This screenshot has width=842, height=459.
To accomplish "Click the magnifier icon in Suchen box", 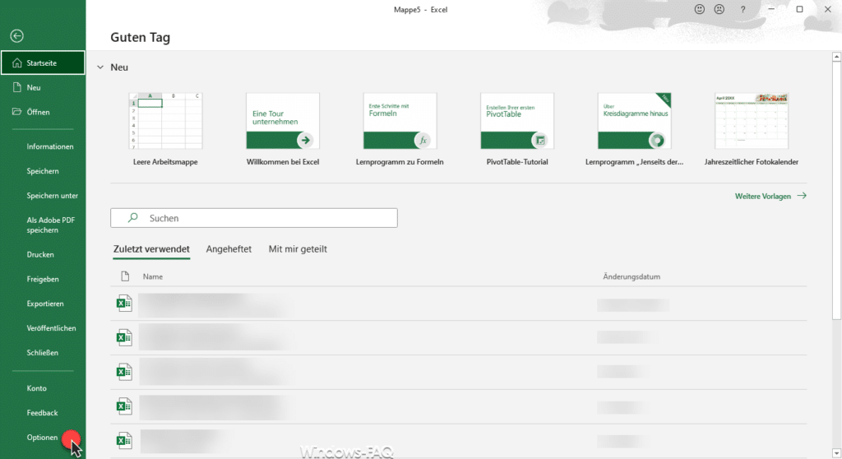I will (132, 218).
